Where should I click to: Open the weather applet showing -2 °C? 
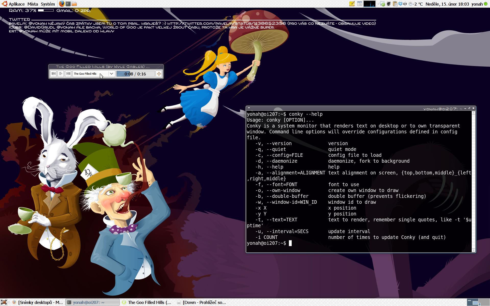click(416, 4)
